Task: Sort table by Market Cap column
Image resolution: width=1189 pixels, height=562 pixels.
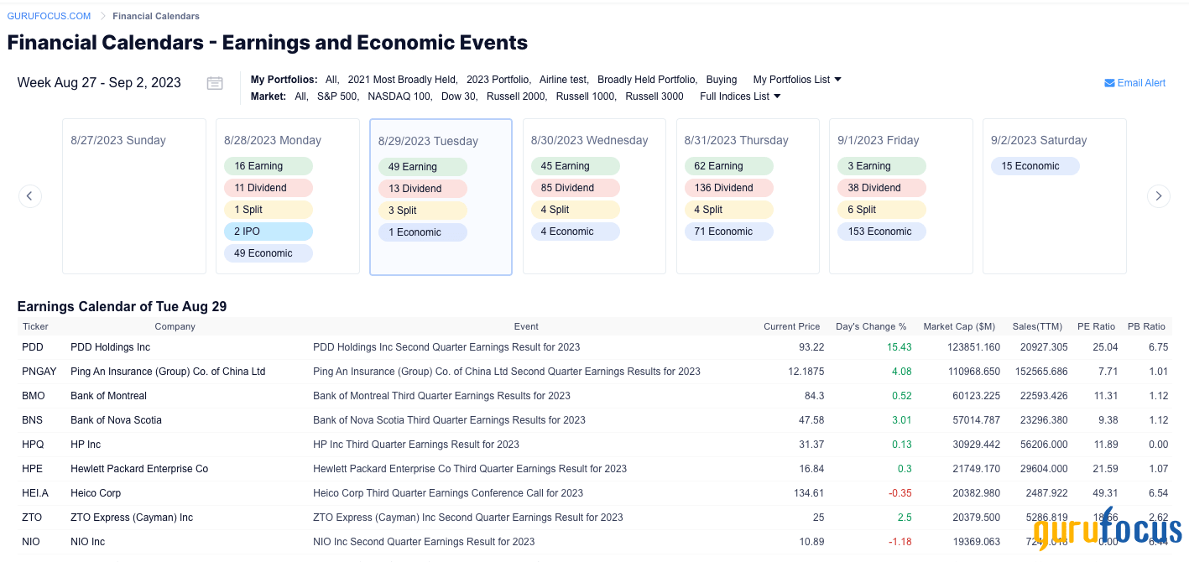Action: [x=959, y=326]
